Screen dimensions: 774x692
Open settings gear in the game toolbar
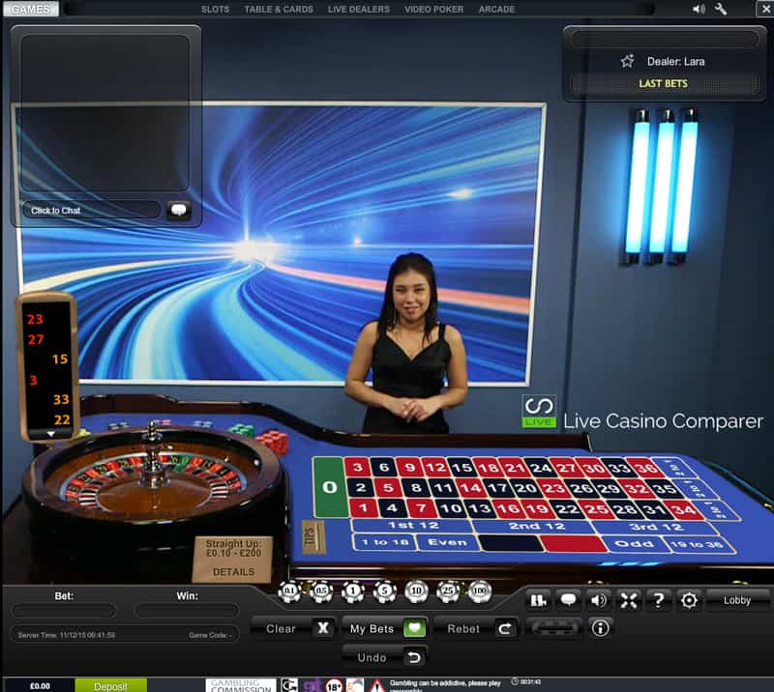689,600
